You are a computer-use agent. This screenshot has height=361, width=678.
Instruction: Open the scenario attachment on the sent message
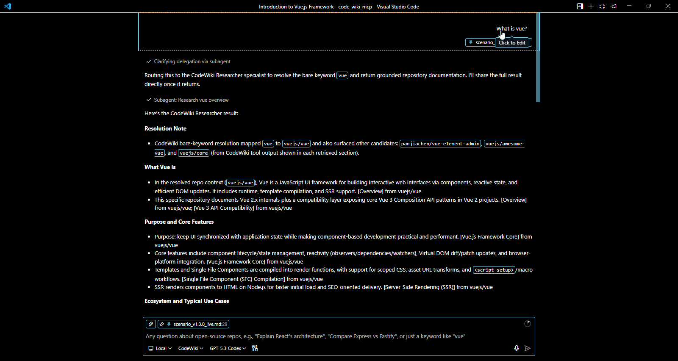pyautogui.click(x=480, y=42)
